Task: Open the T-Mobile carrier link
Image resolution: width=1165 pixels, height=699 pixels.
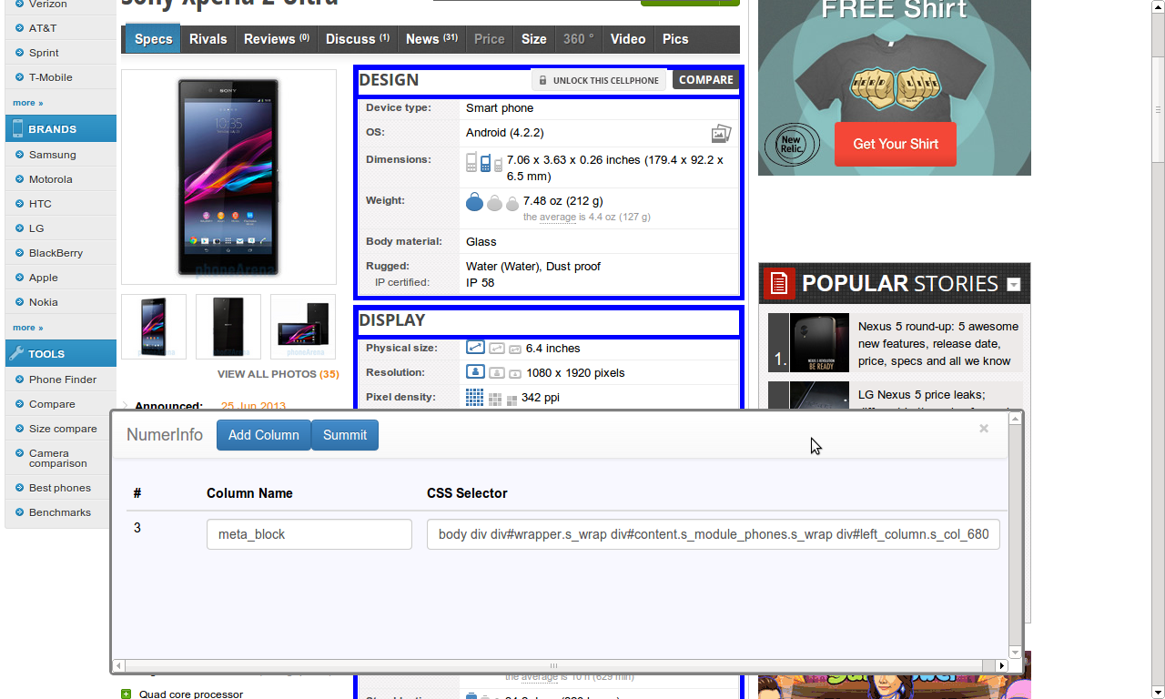Action: [50, 77]
